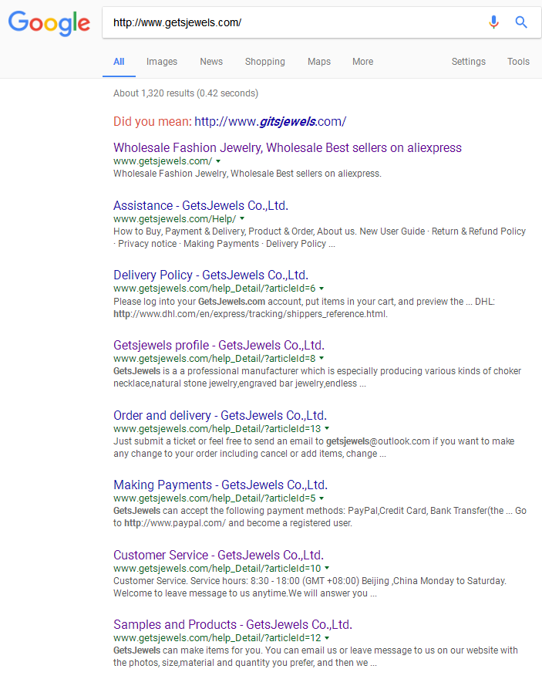The height and width of the screenshot is (679, 542).
Task: Switch to the News tab
Action: (x=211, y=62)
